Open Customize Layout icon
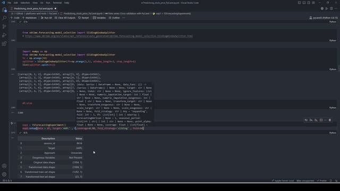340x191 pixels. click(313, 3)
